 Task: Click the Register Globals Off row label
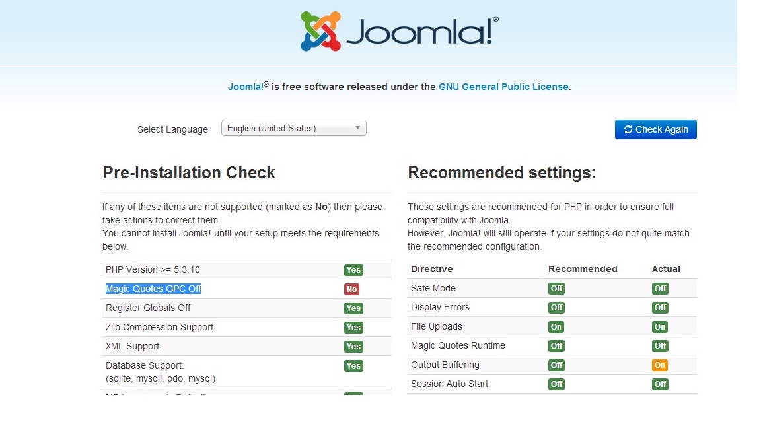tap(148, 308)
